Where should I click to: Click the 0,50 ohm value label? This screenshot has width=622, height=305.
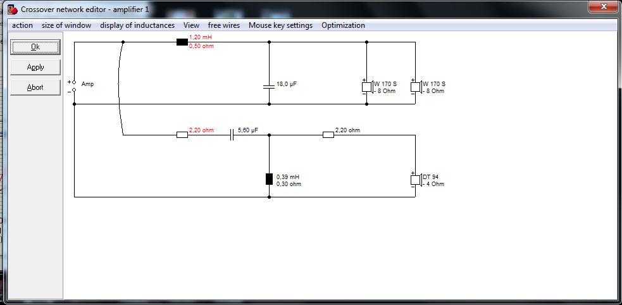coord(201,46)
